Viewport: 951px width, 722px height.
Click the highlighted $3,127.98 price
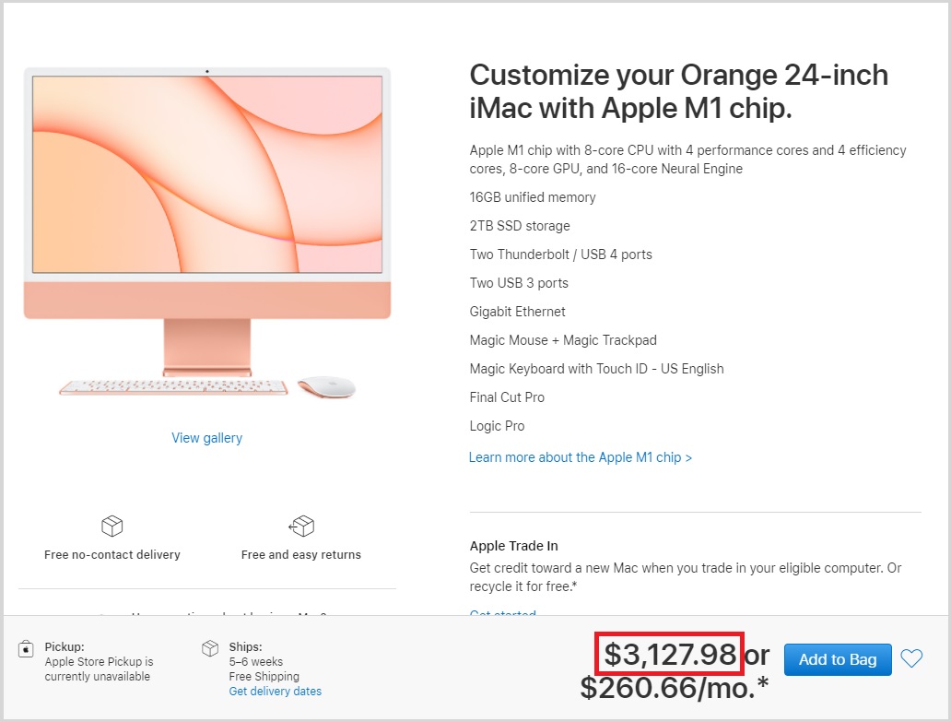670,655
